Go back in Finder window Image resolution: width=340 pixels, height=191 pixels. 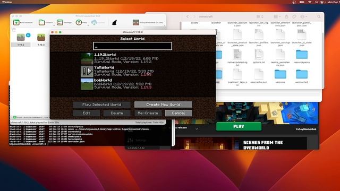pos(188,16)
